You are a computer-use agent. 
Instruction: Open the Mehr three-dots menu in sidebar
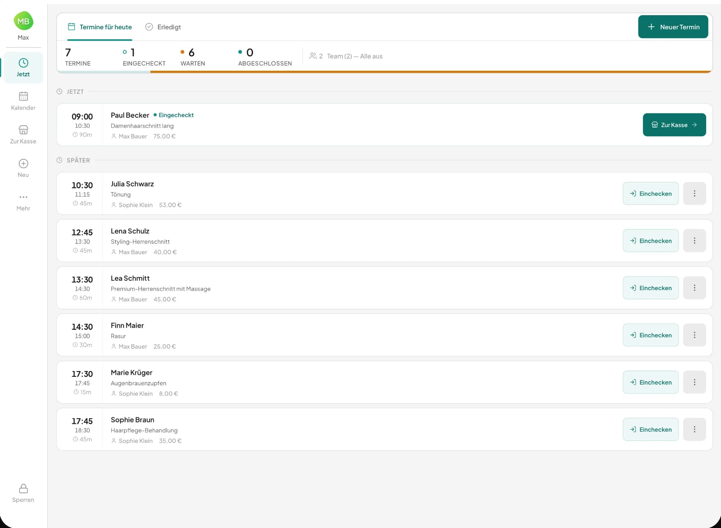click(23, 197)
